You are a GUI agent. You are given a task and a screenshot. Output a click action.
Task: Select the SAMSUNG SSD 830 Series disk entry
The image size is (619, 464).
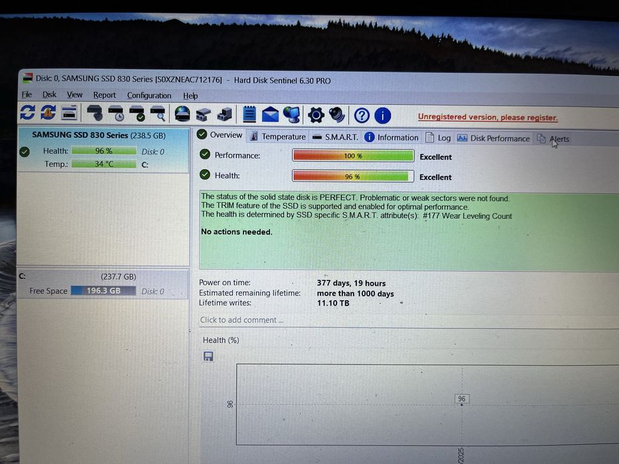103,150
